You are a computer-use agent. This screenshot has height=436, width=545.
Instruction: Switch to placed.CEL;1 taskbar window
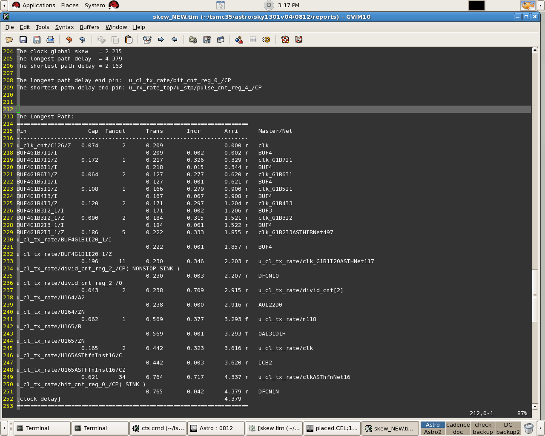click(x=332, y=428)
